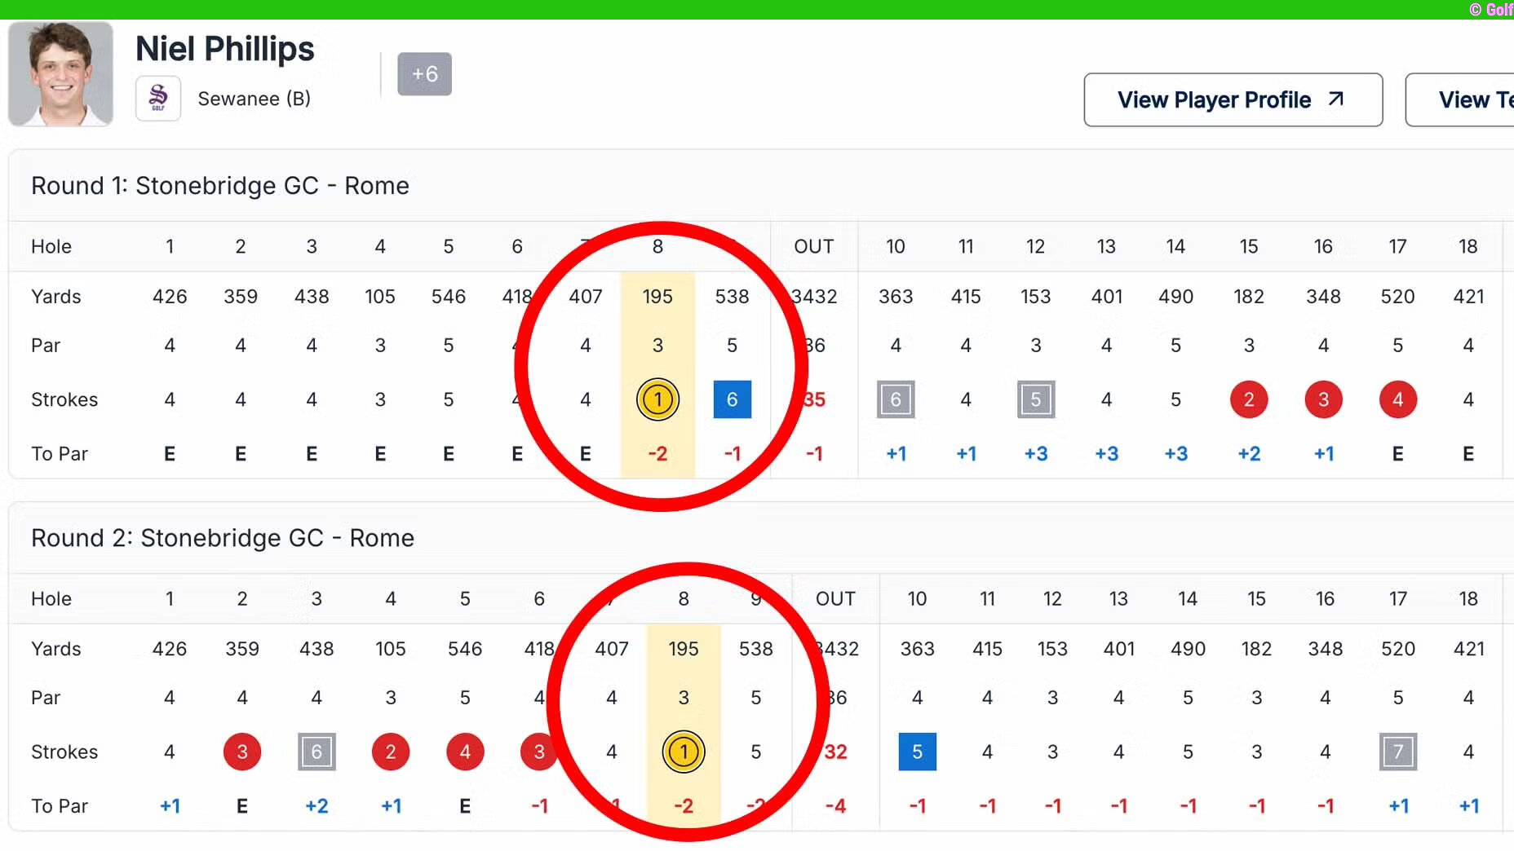The width and height of the screenshot is (1514, 851).
Task: Click Round 2 hole 3 grey score square
Action: (317, 752)
